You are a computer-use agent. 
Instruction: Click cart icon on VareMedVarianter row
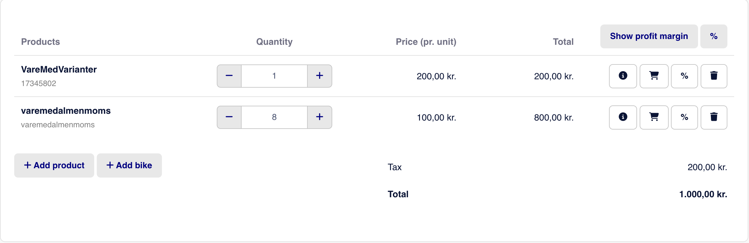654,76
